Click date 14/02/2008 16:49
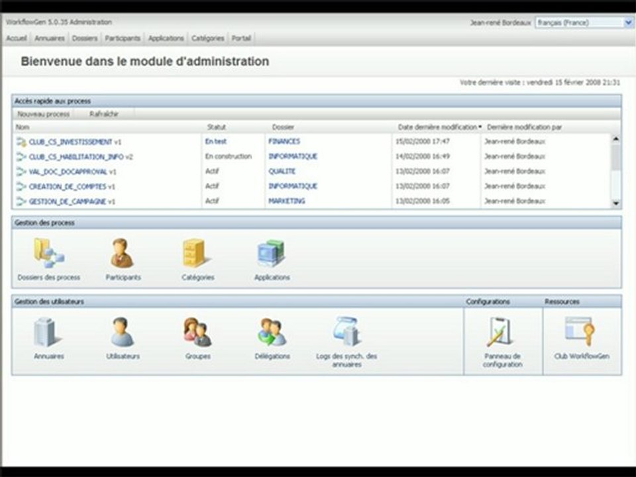Screen dimensions: 636x477 (422, 156)
